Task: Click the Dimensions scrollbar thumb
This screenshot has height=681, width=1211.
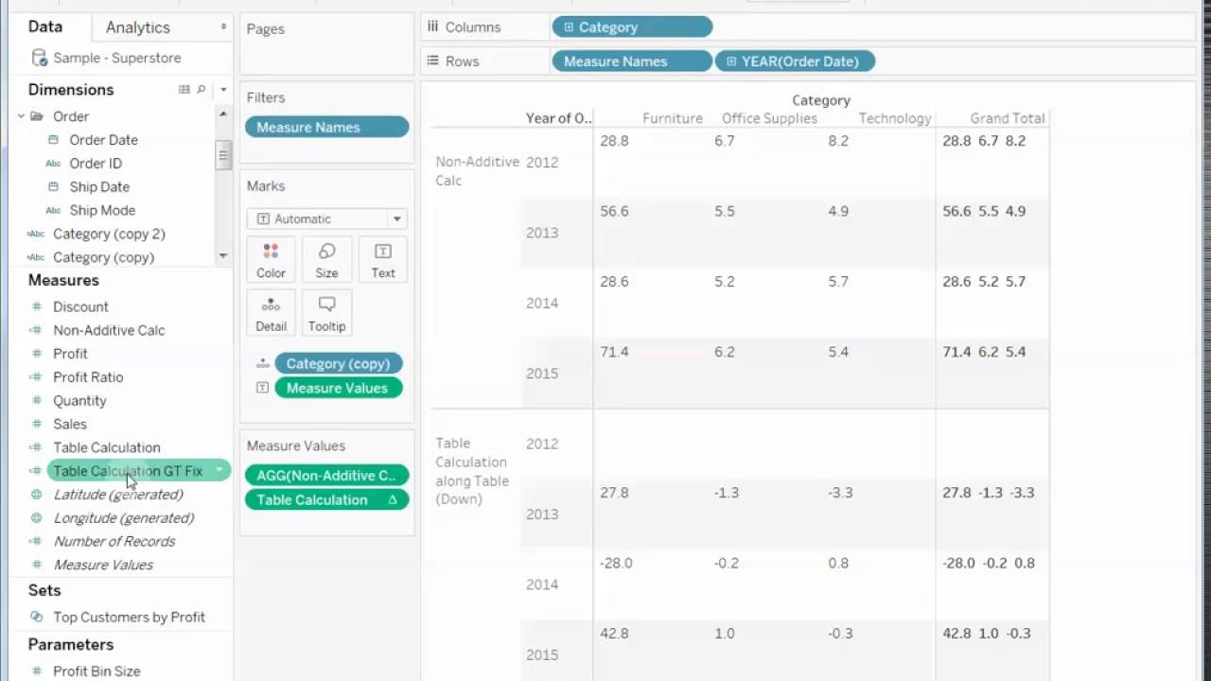Action: pyautogui.click(x=223, y=155)
